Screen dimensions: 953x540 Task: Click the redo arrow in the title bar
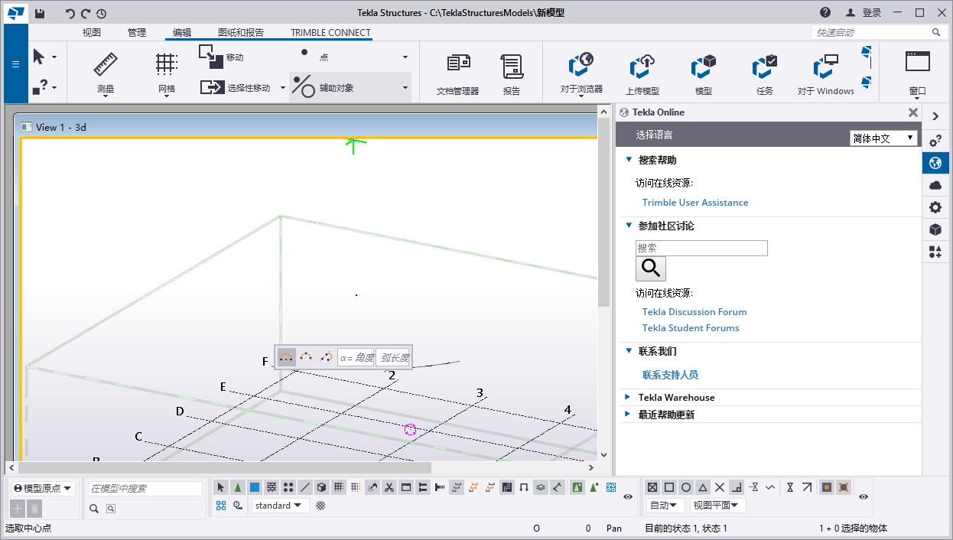(x=86, y=13)
